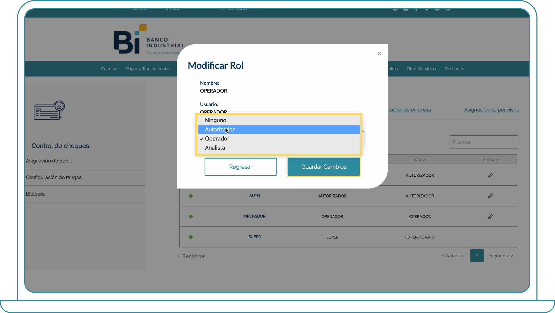This screenshot has height=313, width=555.
Task: Click the SUPER user name
Action: [255, 237]
